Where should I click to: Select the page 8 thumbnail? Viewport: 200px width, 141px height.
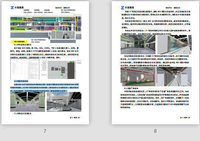point(156,63)
